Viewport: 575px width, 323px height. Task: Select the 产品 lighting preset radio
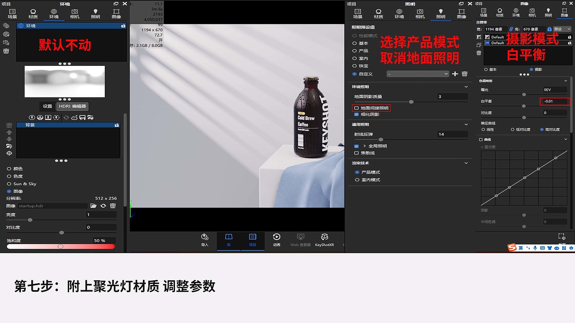354,51
